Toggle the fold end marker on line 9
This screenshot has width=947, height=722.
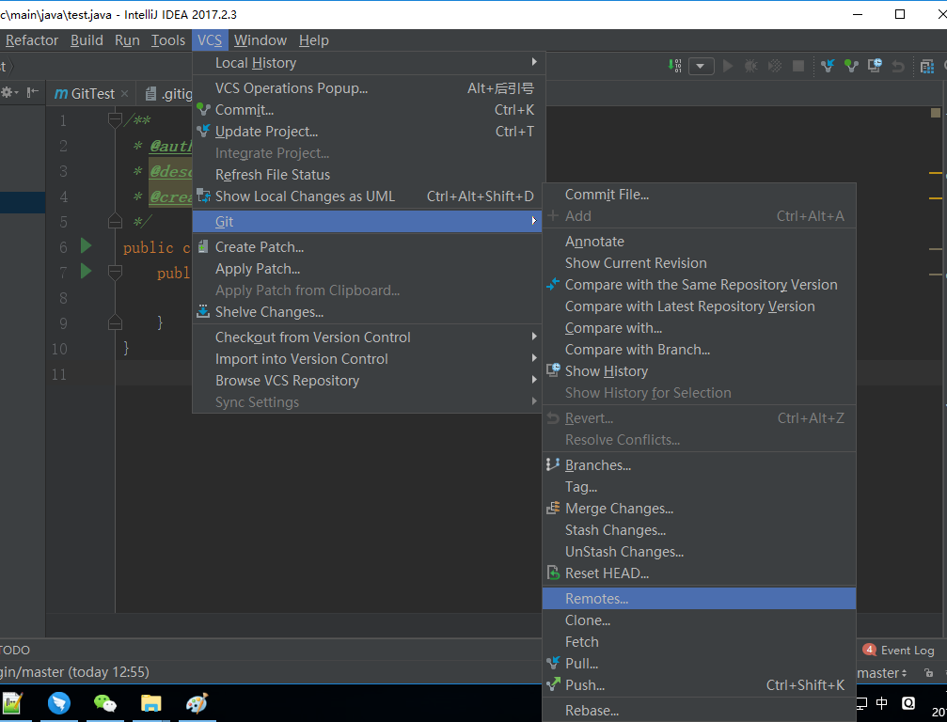(115, 323)
